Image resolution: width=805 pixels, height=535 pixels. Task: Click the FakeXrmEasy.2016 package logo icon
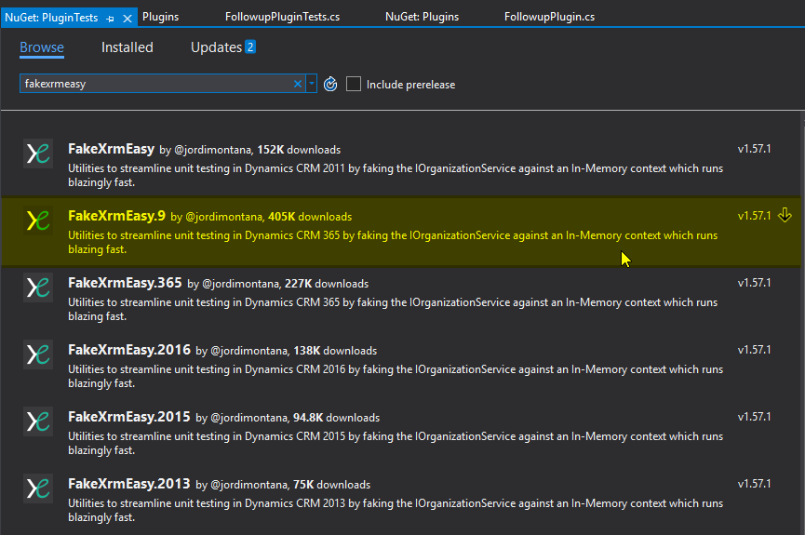pyautogui.click(x=38, y=354)
